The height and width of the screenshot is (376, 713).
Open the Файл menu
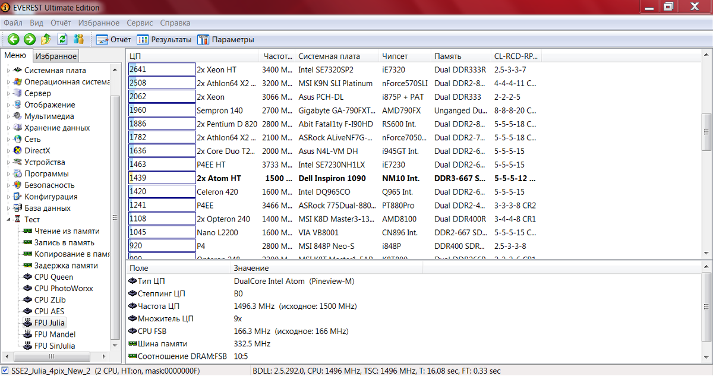(13, 23)
